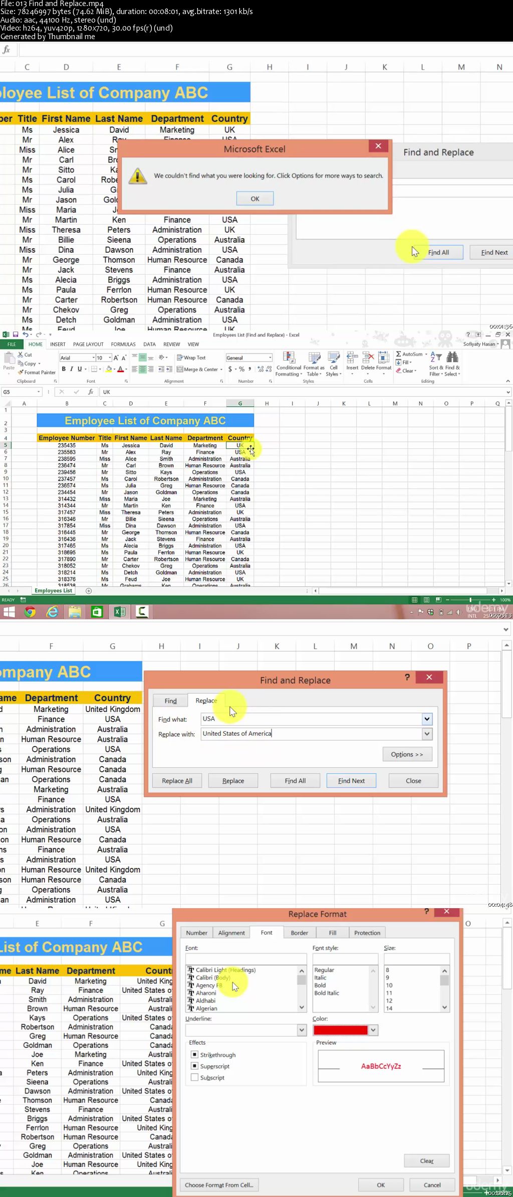Click the Format as Table icon
Image resolution: width=513 pixels, height=1197 pixels.
tap(314, 358)
